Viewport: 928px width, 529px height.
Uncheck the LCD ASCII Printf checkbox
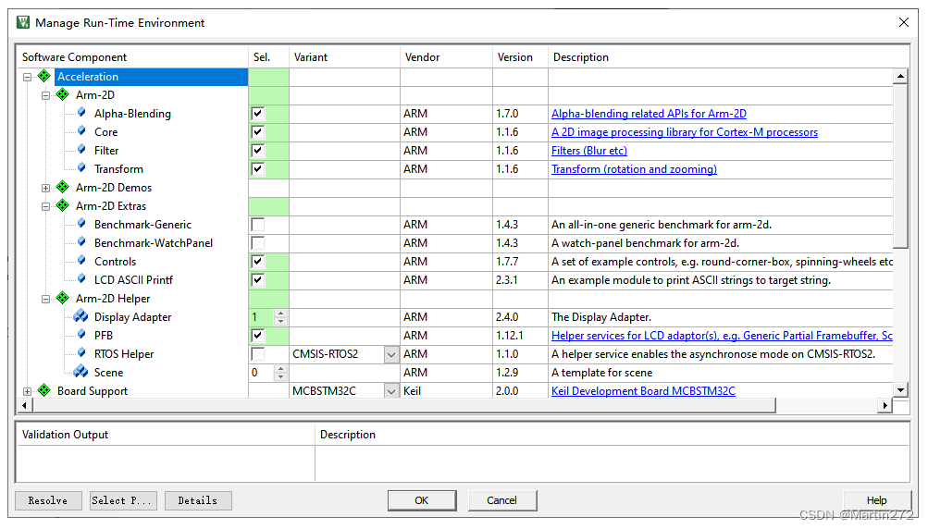pos(257,280)
